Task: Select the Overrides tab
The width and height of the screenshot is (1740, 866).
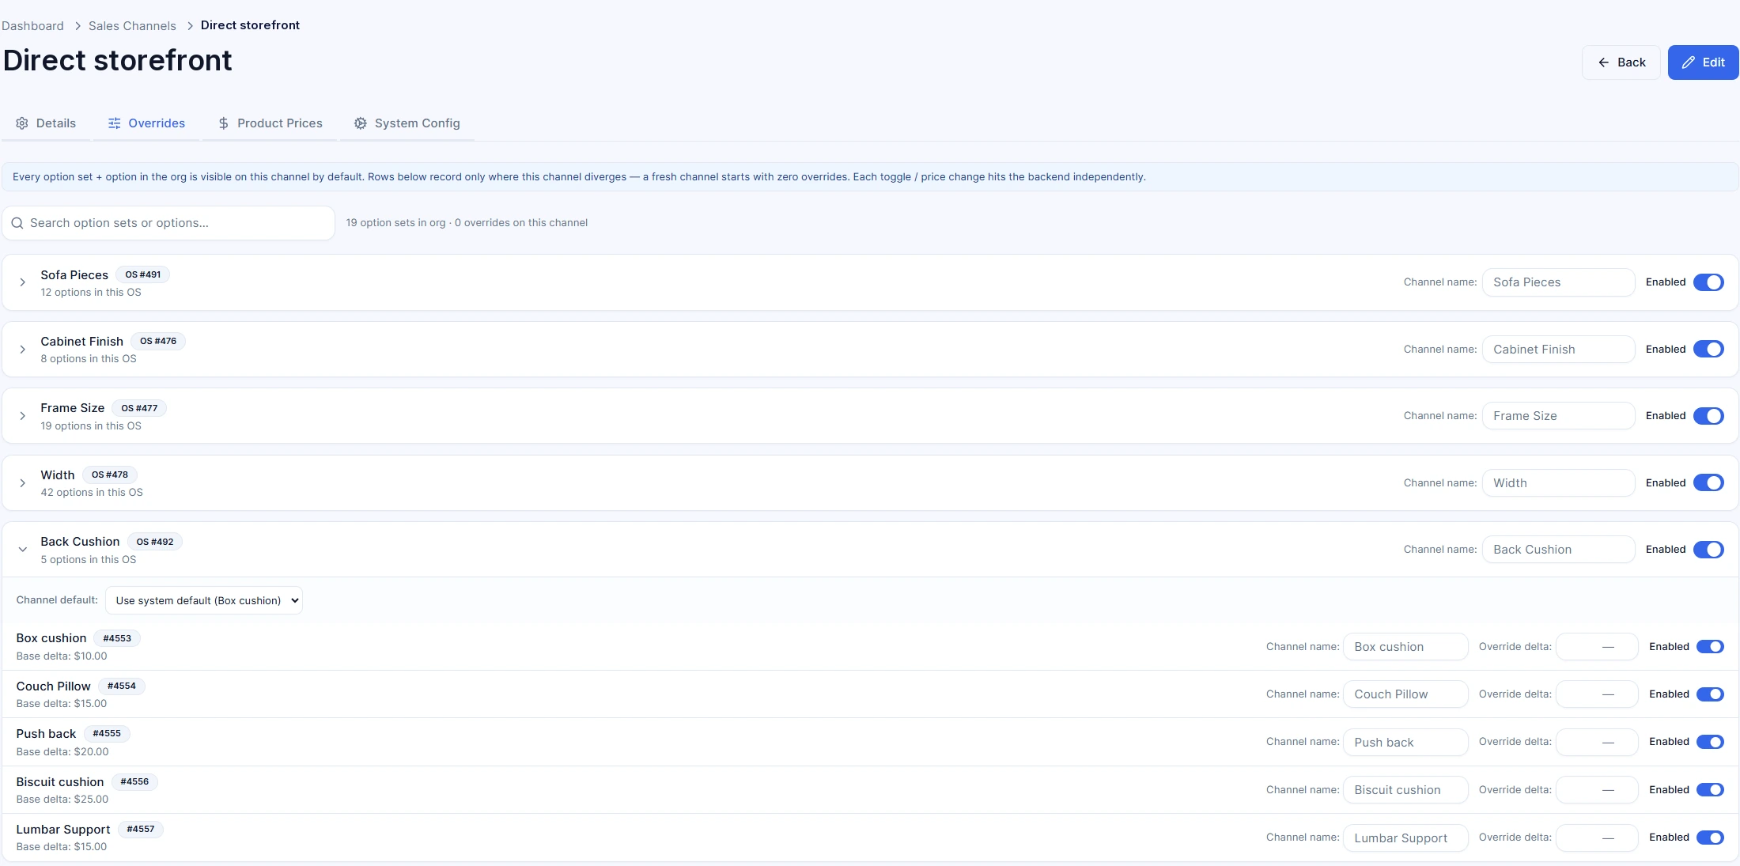Action: click(146, 123)
